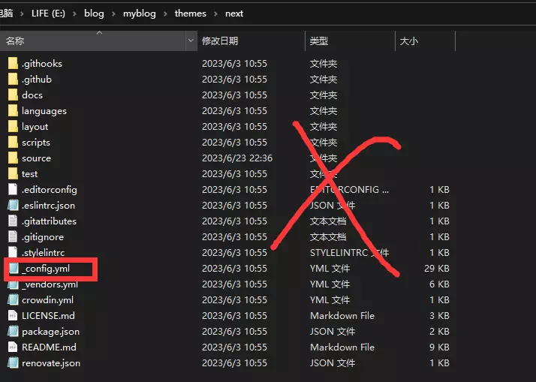This screenshot has width=536, height=382.
Task: Select the source folder name
Action: 36,158
